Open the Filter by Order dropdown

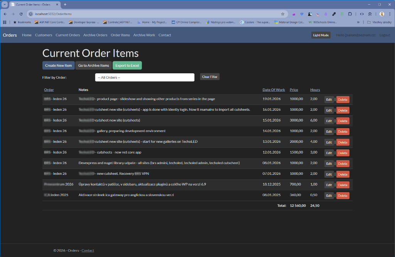tap(145, 77)
